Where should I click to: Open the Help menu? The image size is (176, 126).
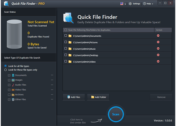pos(148,4)
